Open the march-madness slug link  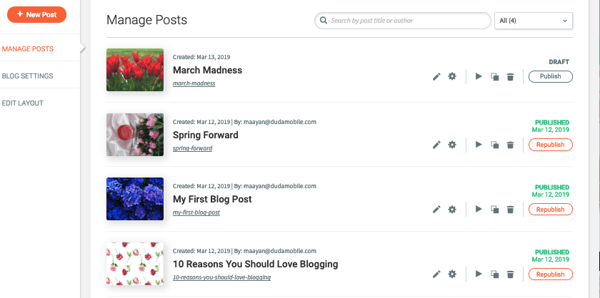tap(194, 83)
